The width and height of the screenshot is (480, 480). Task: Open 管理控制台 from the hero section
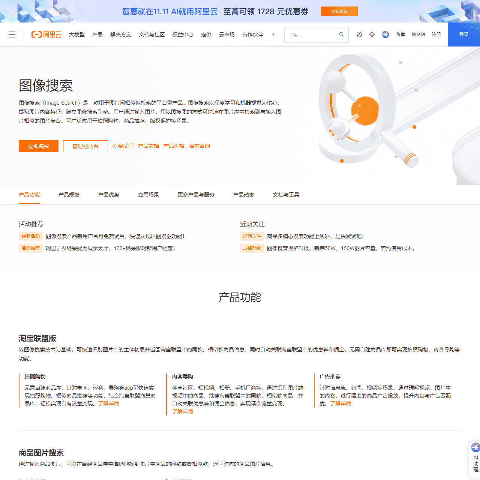(x=85, y=146)
